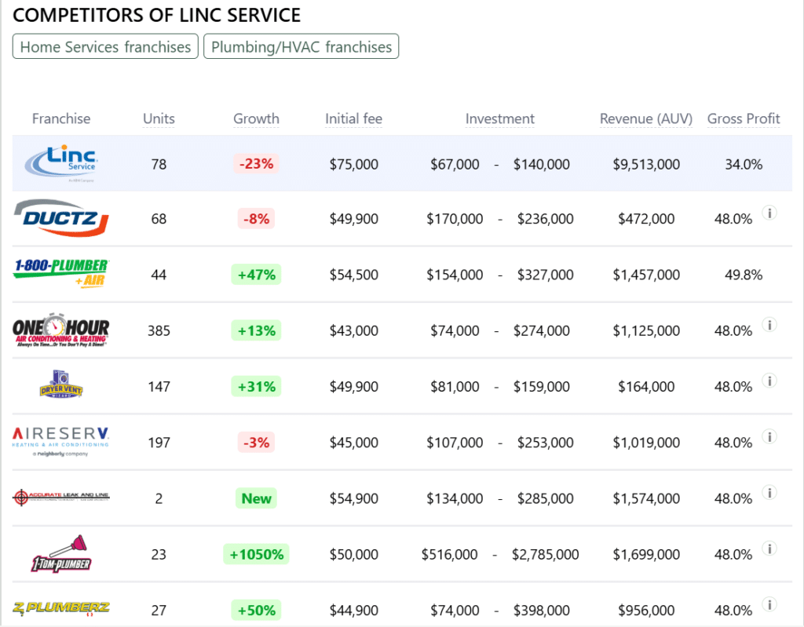The height and width of the screenshot is (627, 804).
Task: Click the +50% growth badge
Action: 257,610
